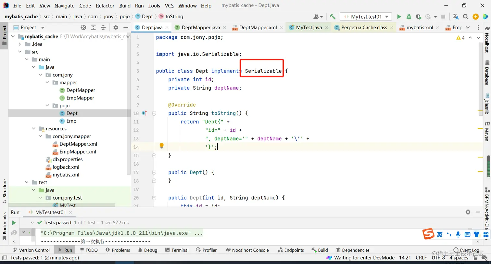Hide the Project panel using the minus icon
The height and width of the screenshot is (264, 491).
(x=125, y=28)
